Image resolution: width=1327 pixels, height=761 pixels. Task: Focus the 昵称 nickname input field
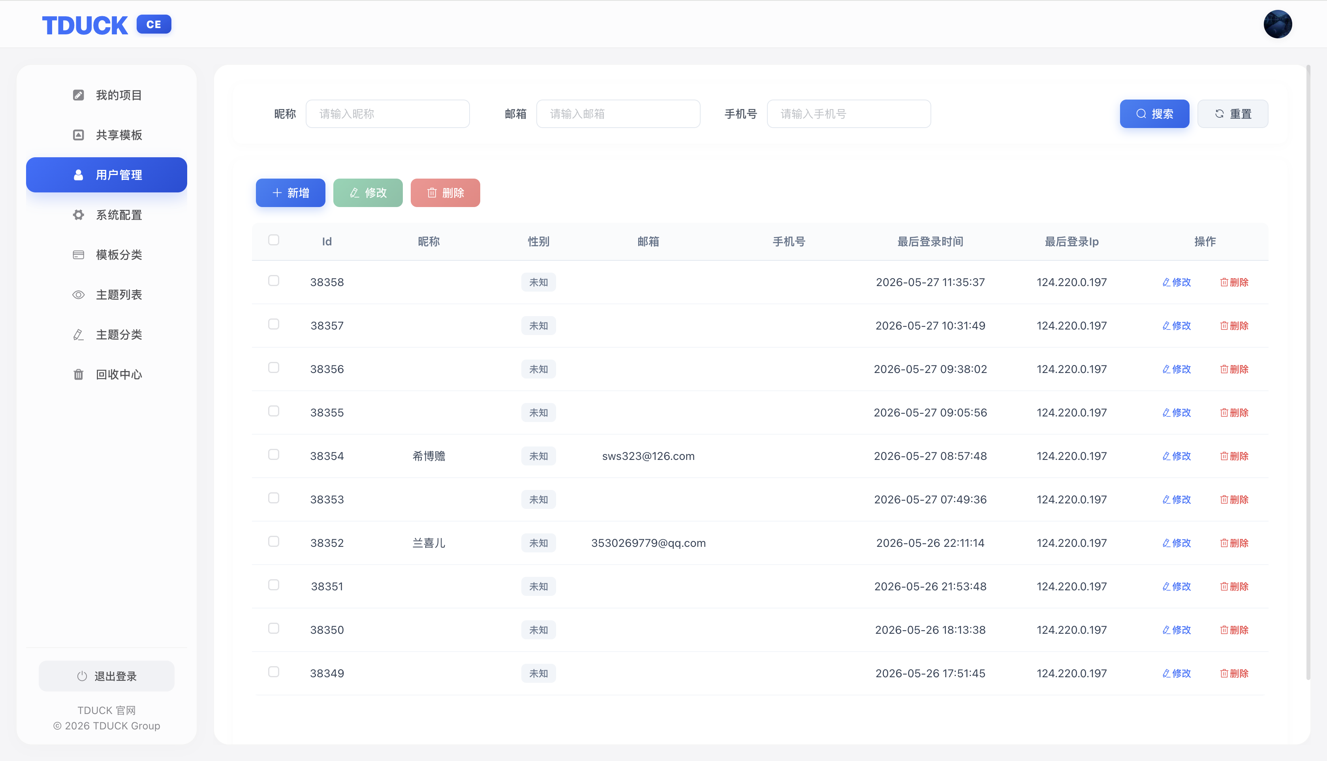[388, 114]
